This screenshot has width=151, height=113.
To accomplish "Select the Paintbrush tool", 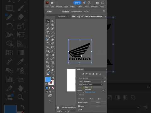I will pyautogui.click(x=53, y=36).
